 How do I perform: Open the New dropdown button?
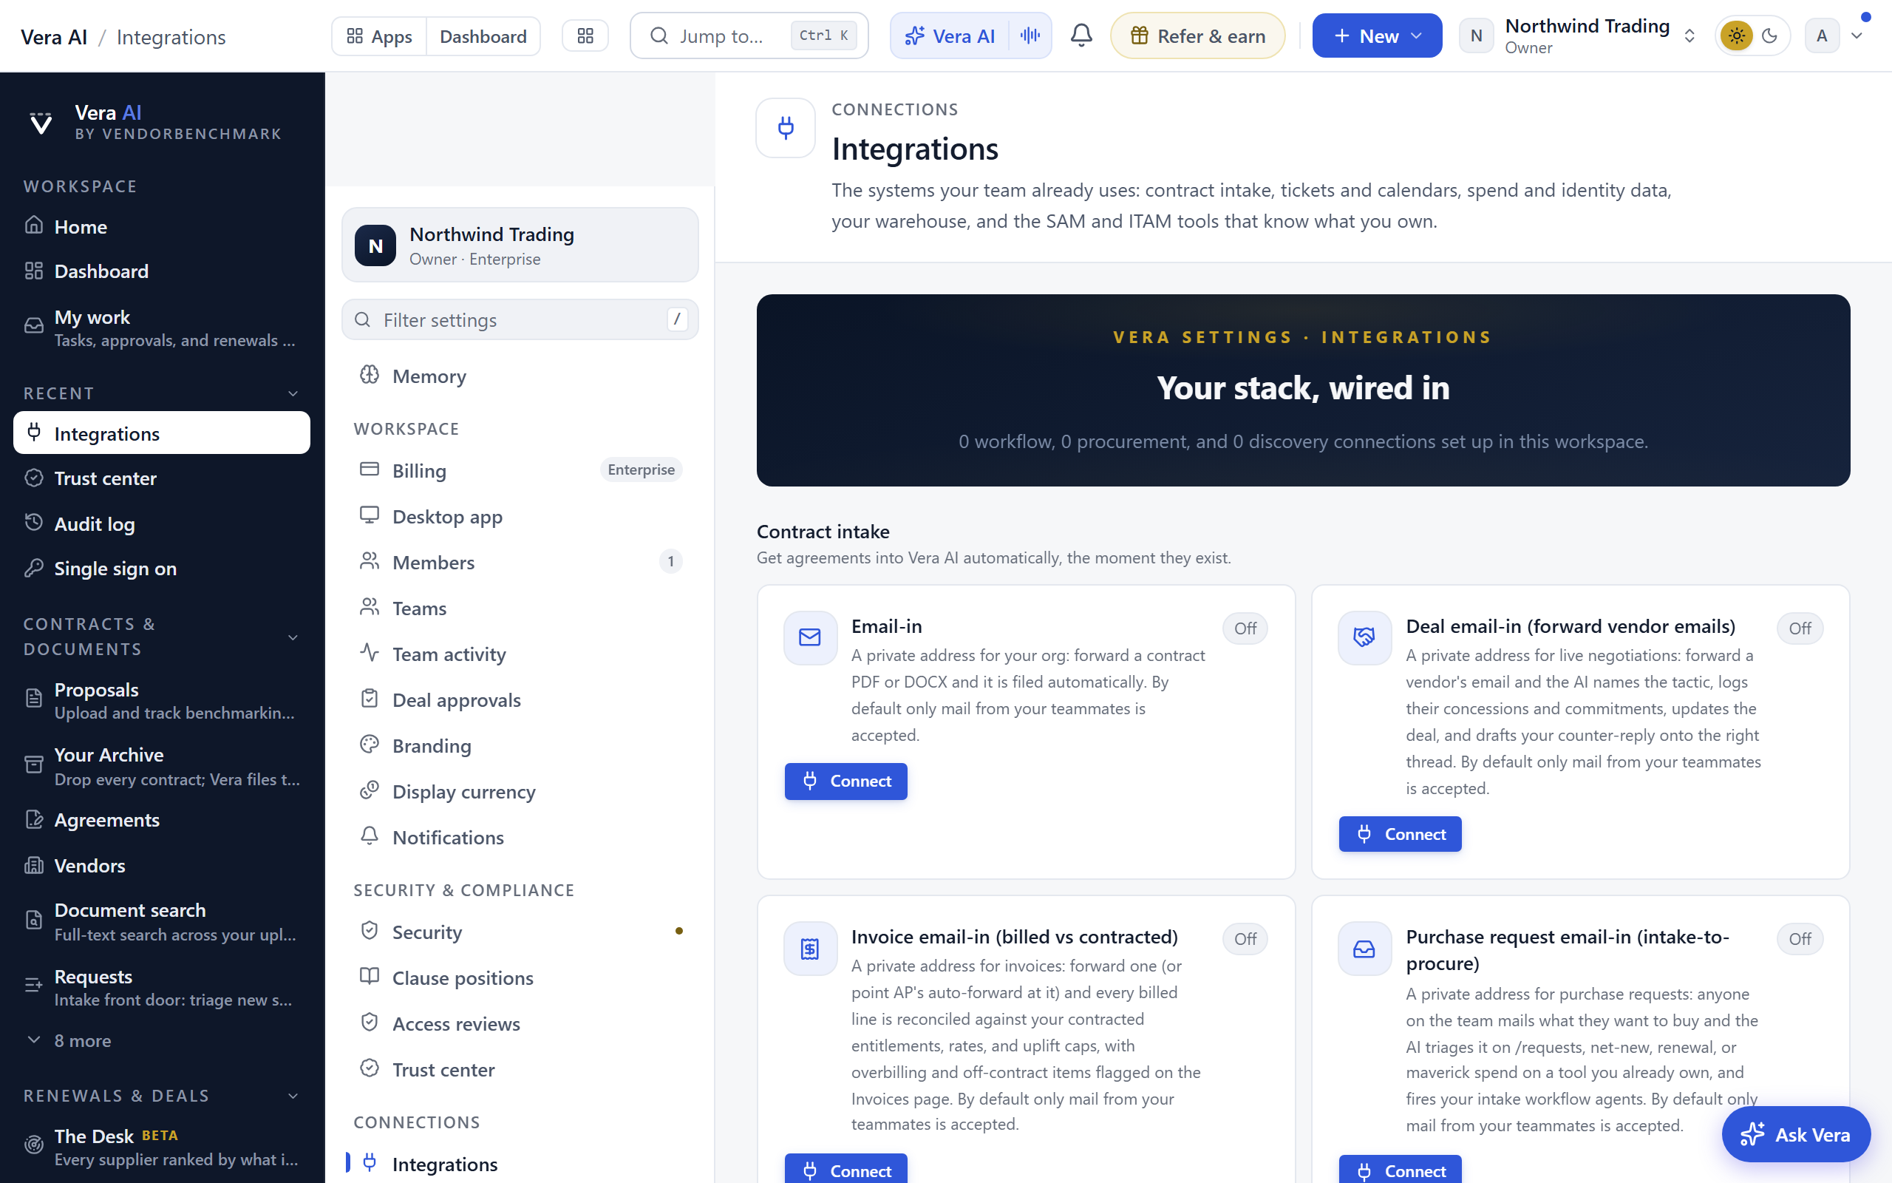click(1377, 36)
